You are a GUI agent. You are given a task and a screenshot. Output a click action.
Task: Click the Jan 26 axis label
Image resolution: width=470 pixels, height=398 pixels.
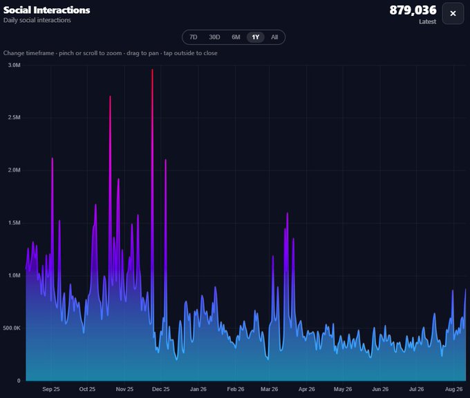pos(198,389)
